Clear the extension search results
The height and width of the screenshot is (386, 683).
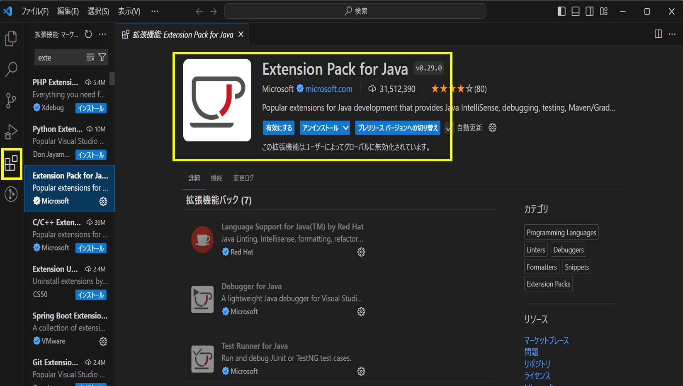coord(90,57)
